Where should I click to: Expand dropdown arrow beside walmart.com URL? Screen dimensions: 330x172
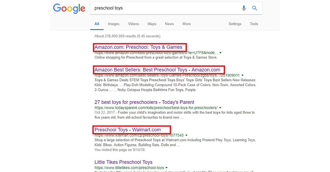pos(187,136)
